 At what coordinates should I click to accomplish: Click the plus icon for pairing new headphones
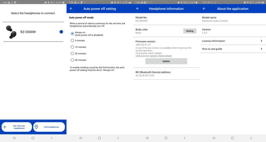(x=5, y=127)
